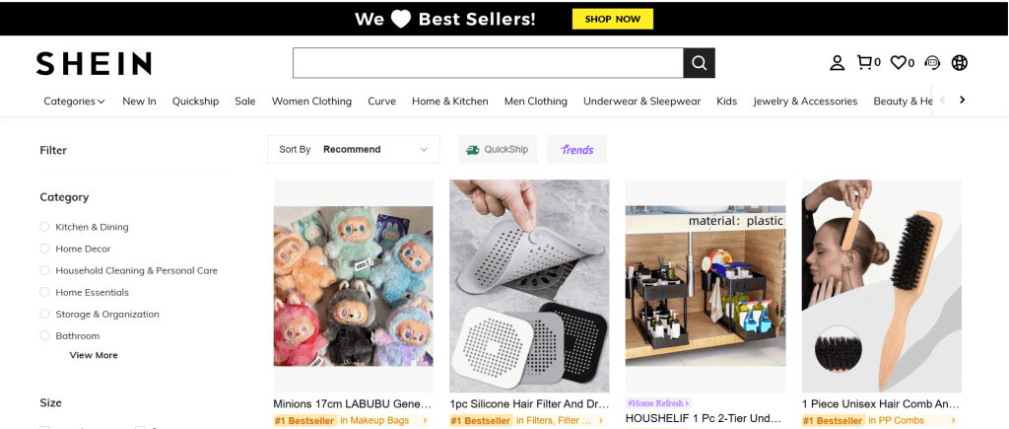Viewport: 1009px width, 429px height.
Task: Open the silicone hair filter product image
Action: tap(529, 286)
